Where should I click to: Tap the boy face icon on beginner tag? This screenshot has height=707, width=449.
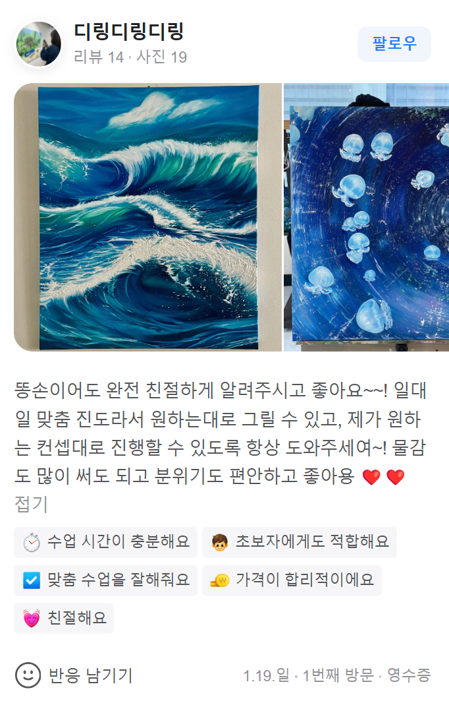pyautogui.click(x=220, y=542)
